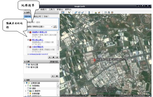Open the 說明(H) menu
Image resolution: width=153 pixels, height=97 pixels.
click(68, 9)
